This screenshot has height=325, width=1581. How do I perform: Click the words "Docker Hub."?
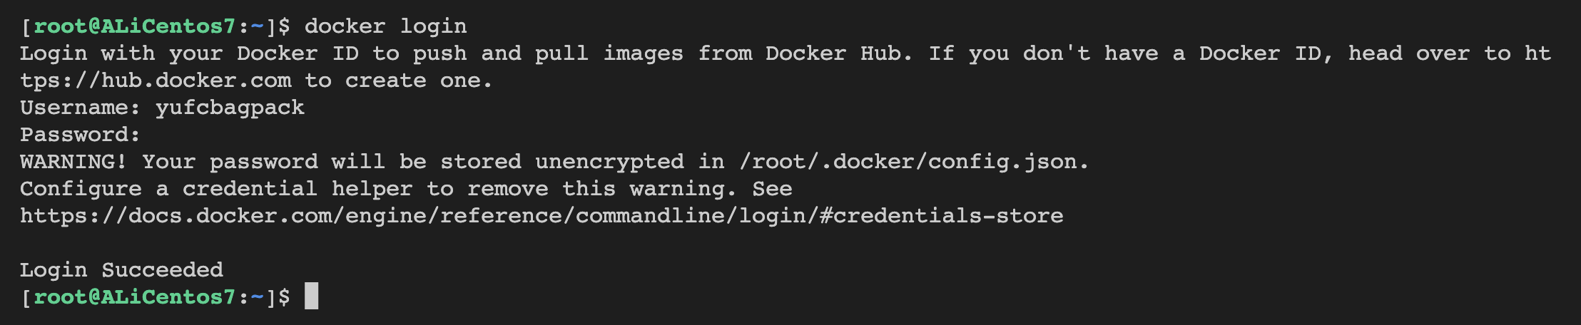[x=838, y=53]
